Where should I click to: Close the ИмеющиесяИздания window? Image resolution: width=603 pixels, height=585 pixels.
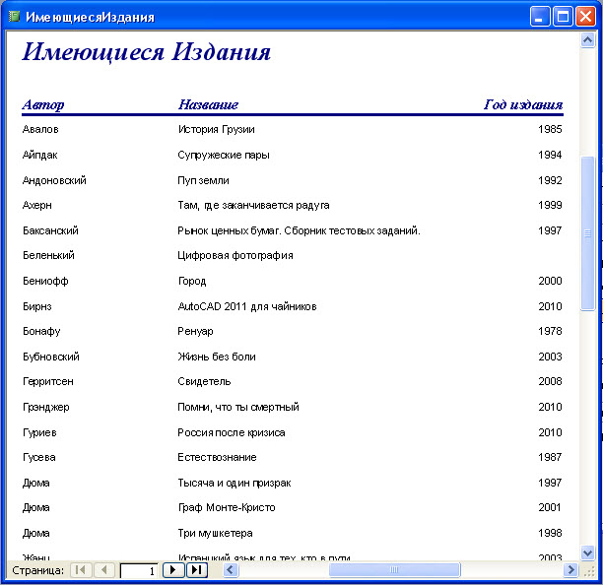tap(585, 17)
